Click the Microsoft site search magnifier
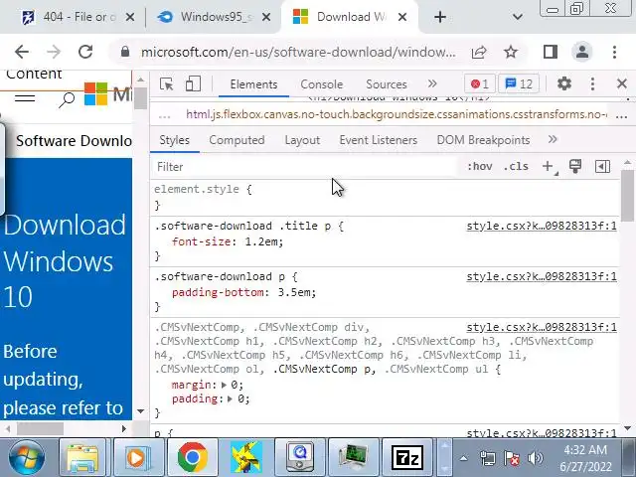This screenshot has width=636, height=477. tap(67, 99)
